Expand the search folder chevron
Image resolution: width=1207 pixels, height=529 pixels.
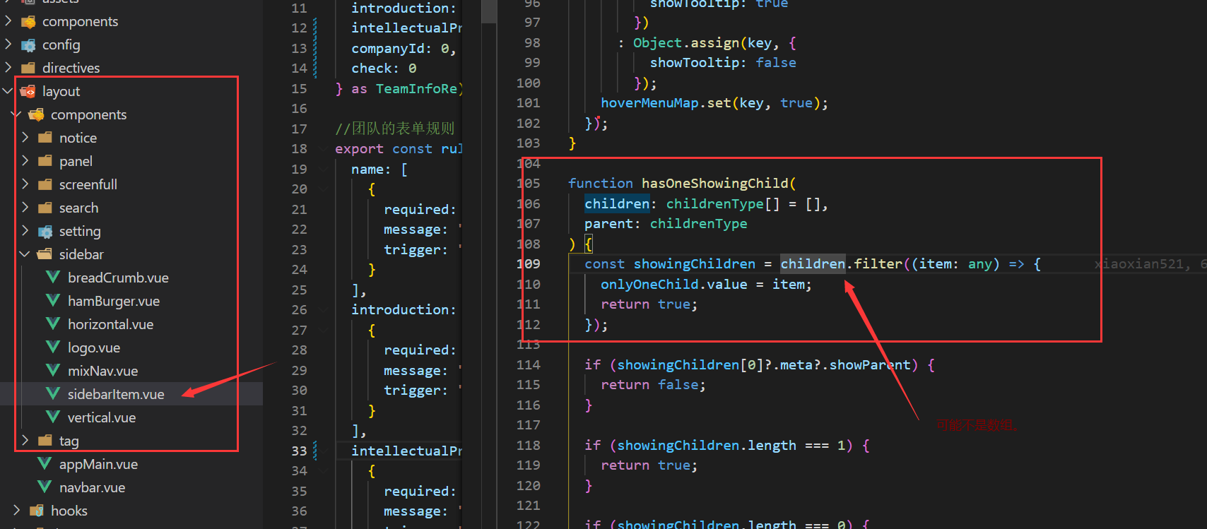pyautogui.click(x=25, y=208)
